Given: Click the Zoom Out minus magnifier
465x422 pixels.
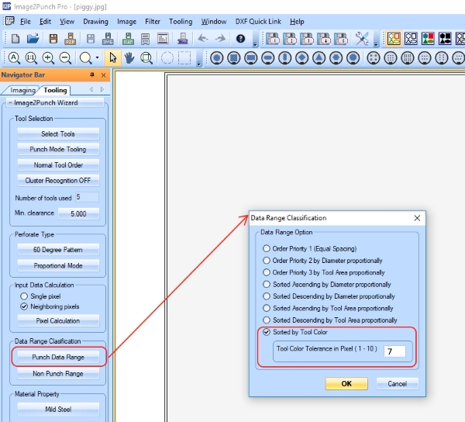Looking at the screenshot, I should click(65, 58).
